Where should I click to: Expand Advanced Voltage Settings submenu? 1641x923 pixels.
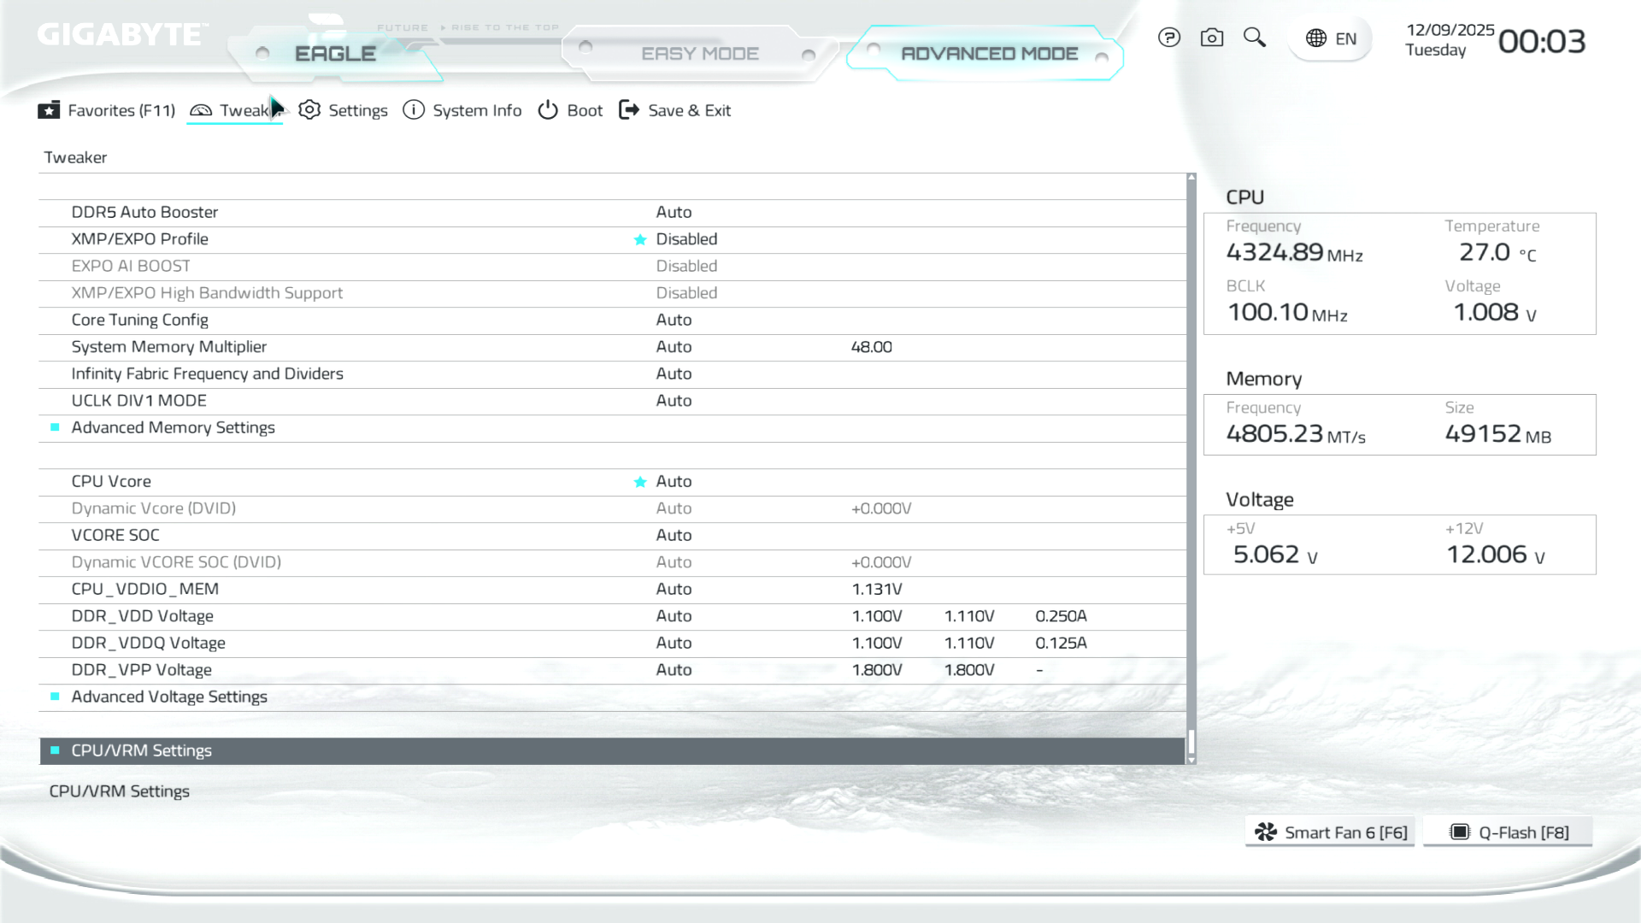pos(169,697)
